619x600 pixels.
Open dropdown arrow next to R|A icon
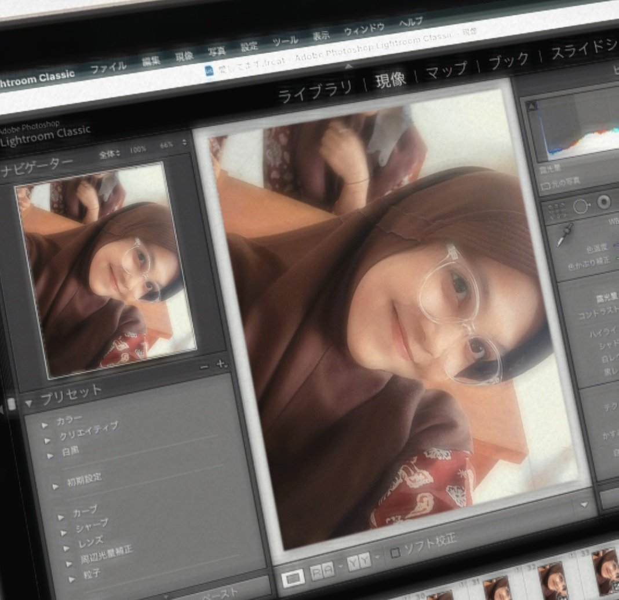(340, 566)
